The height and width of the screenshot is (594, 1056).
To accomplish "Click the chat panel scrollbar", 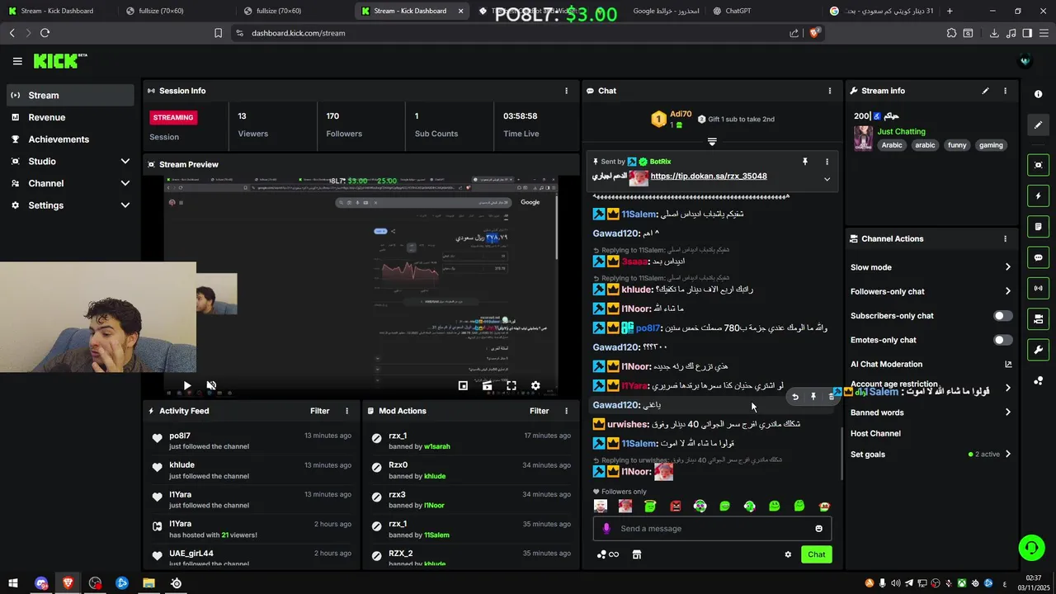I will tap(841, 452).
